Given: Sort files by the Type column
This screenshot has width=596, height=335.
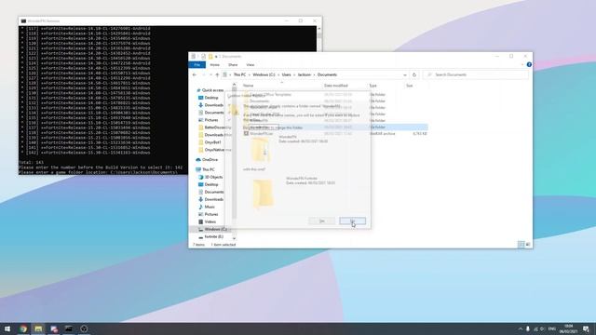Looking at the screenshot, I should coord(373,86).
